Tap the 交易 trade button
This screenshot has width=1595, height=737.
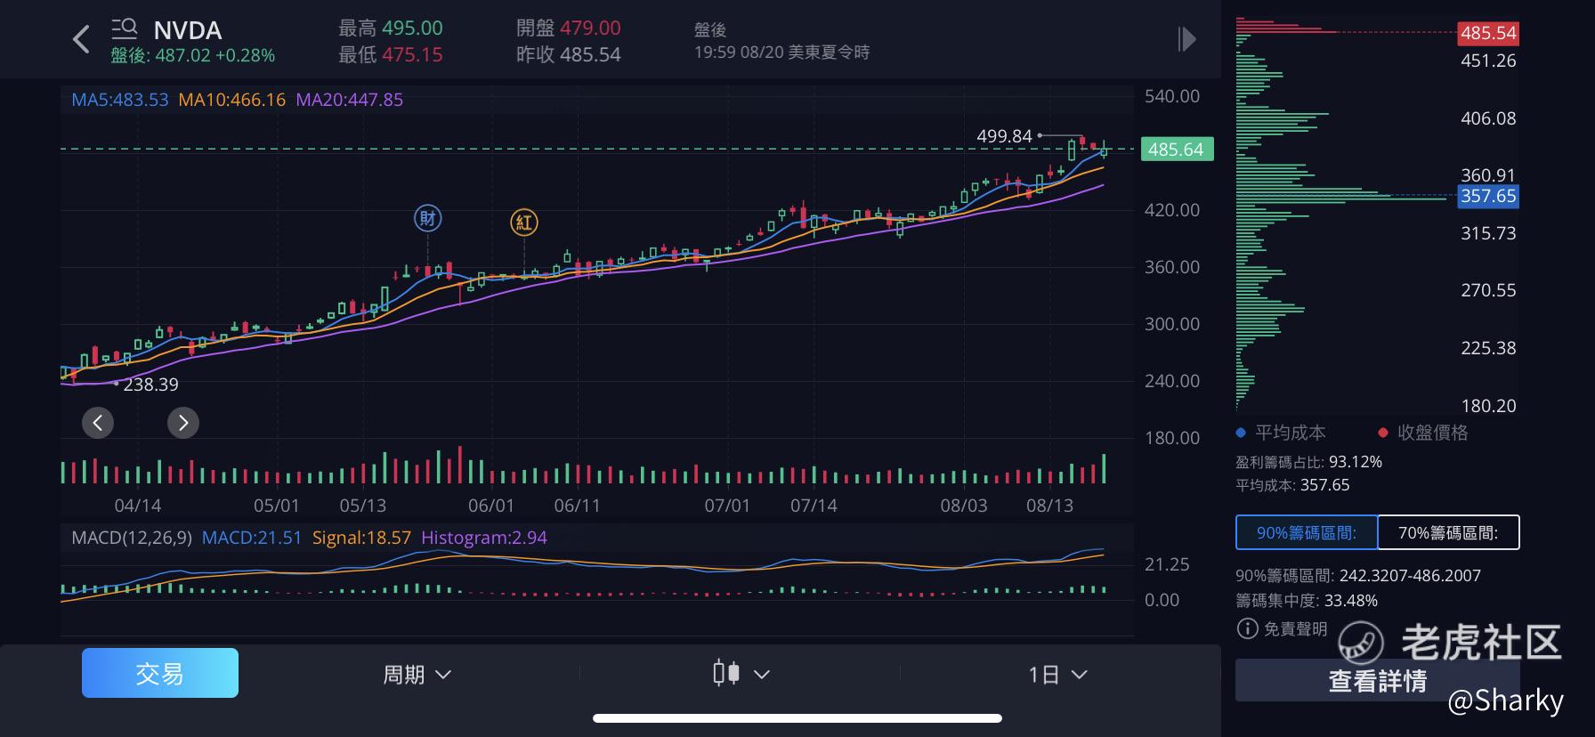pos(160,673)
